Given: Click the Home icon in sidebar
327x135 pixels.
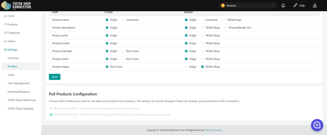Looking at the screenshot, I should (5, 16).
